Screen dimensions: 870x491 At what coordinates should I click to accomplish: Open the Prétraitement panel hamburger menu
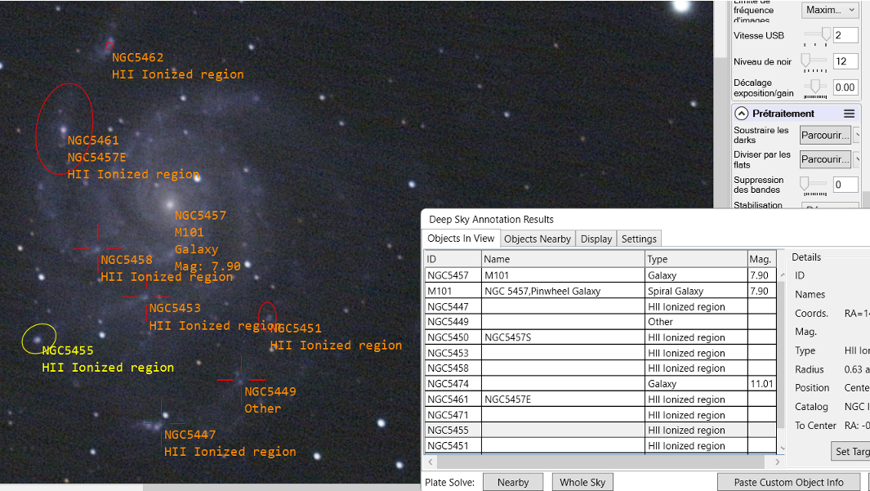click(x=849, y=114)
